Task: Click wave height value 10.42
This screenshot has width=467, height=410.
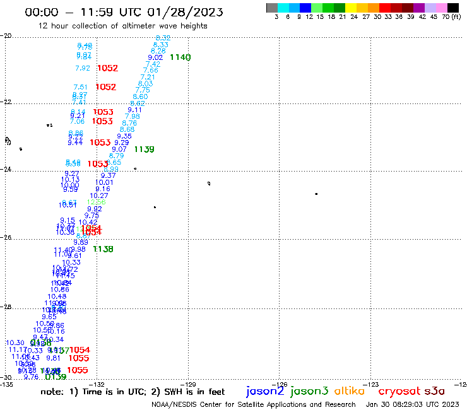Action: 88,222
